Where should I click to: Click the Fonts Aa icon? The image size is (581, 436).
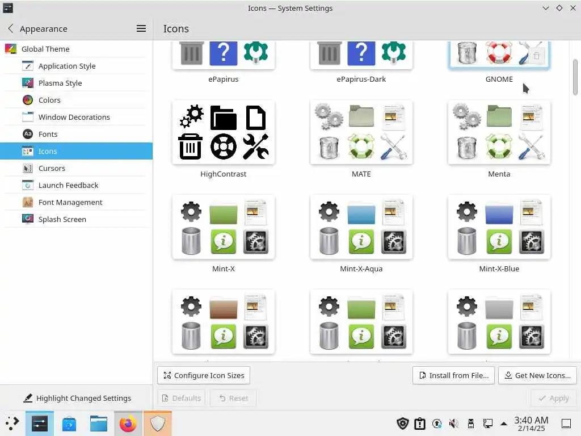click(28, 134)
